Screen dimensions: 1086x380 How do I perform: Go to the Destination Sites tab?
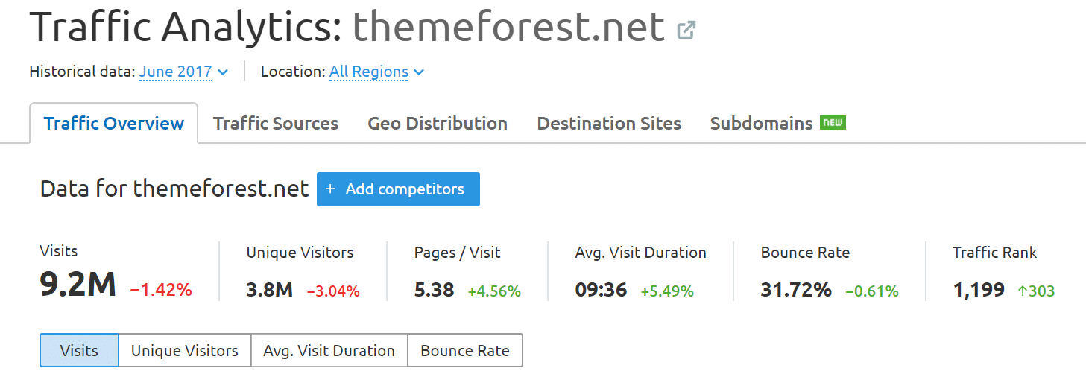click(x=609, y=124)
